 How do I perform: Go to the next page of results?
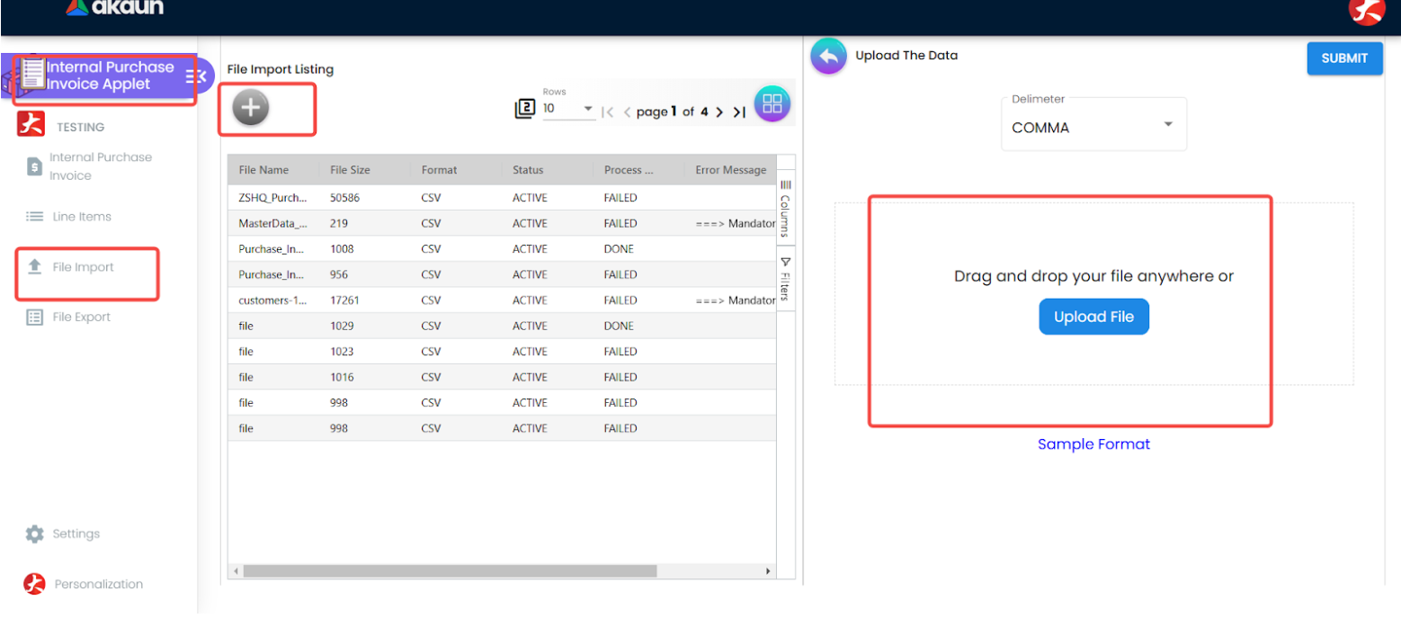pos(719,112)
